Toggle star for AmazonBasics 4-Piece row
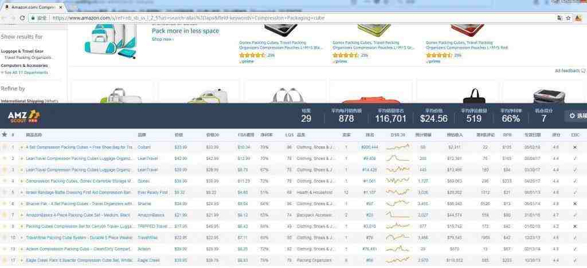Image resolution: width=587 pixels, height=268 pixels. (x=5, y=215)
